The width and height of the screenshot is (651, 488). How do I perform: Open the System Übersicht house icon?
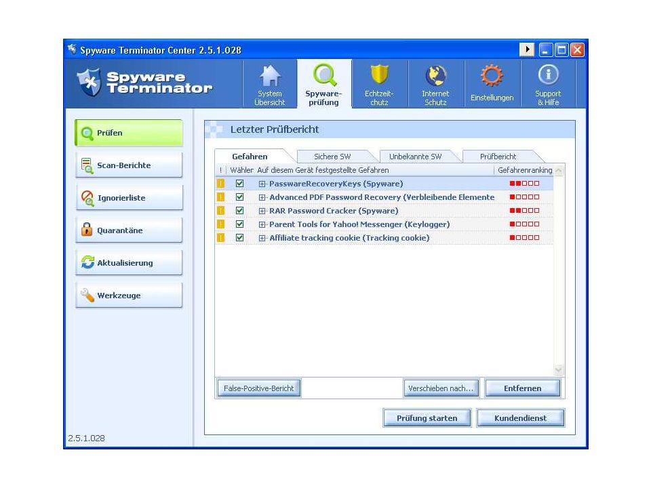click(x=270, y=76)
